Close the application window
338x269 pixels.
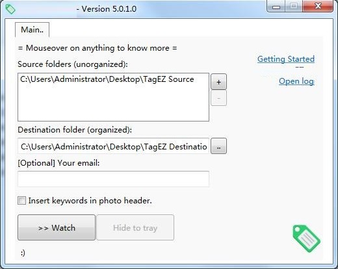tap(318, 6)
